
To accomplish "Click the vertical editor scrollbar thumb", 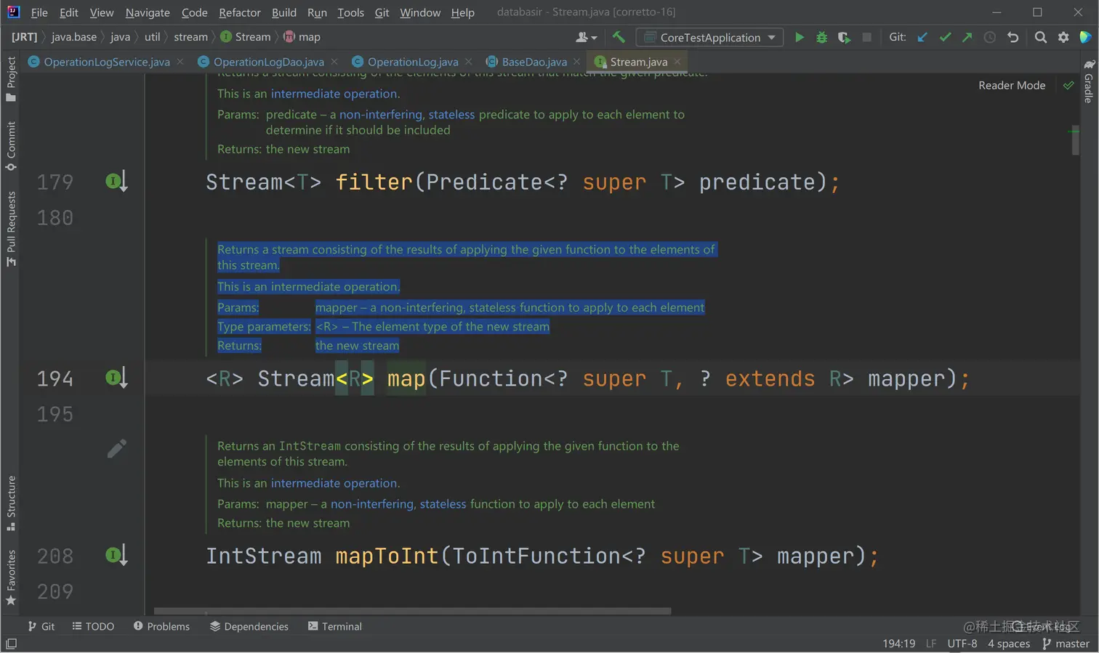I will coord(1075,139).
